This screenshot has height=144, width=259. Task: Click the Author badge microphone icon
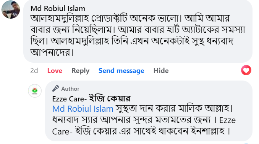pos(55,89)
